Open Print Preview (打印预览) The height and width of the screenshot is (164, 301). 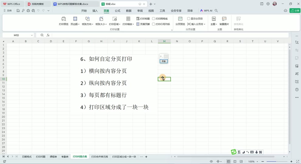point(64,21)
